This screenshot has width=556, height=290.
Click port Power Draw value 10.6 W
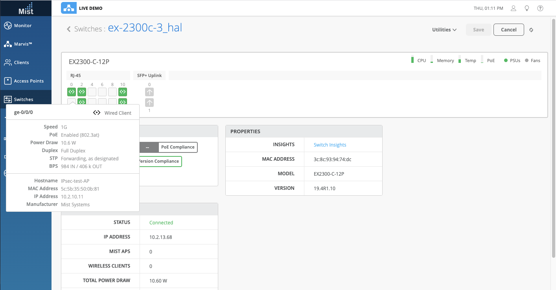(x=68, y=143)
